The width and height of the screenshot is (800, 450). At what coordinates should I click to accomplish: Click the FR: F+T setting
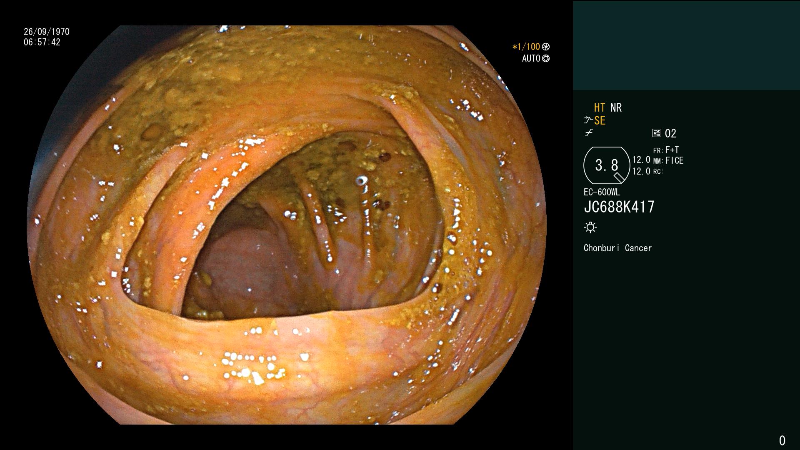(x=666, y=150)
